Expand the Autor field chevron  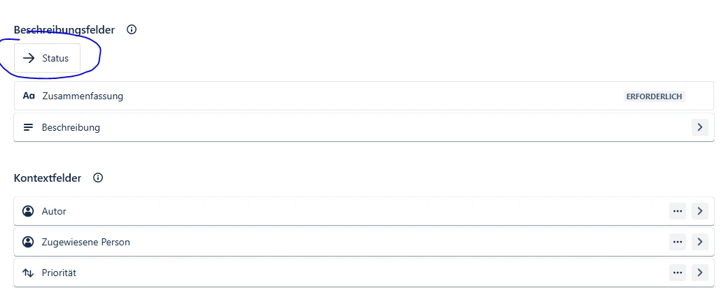700,211
